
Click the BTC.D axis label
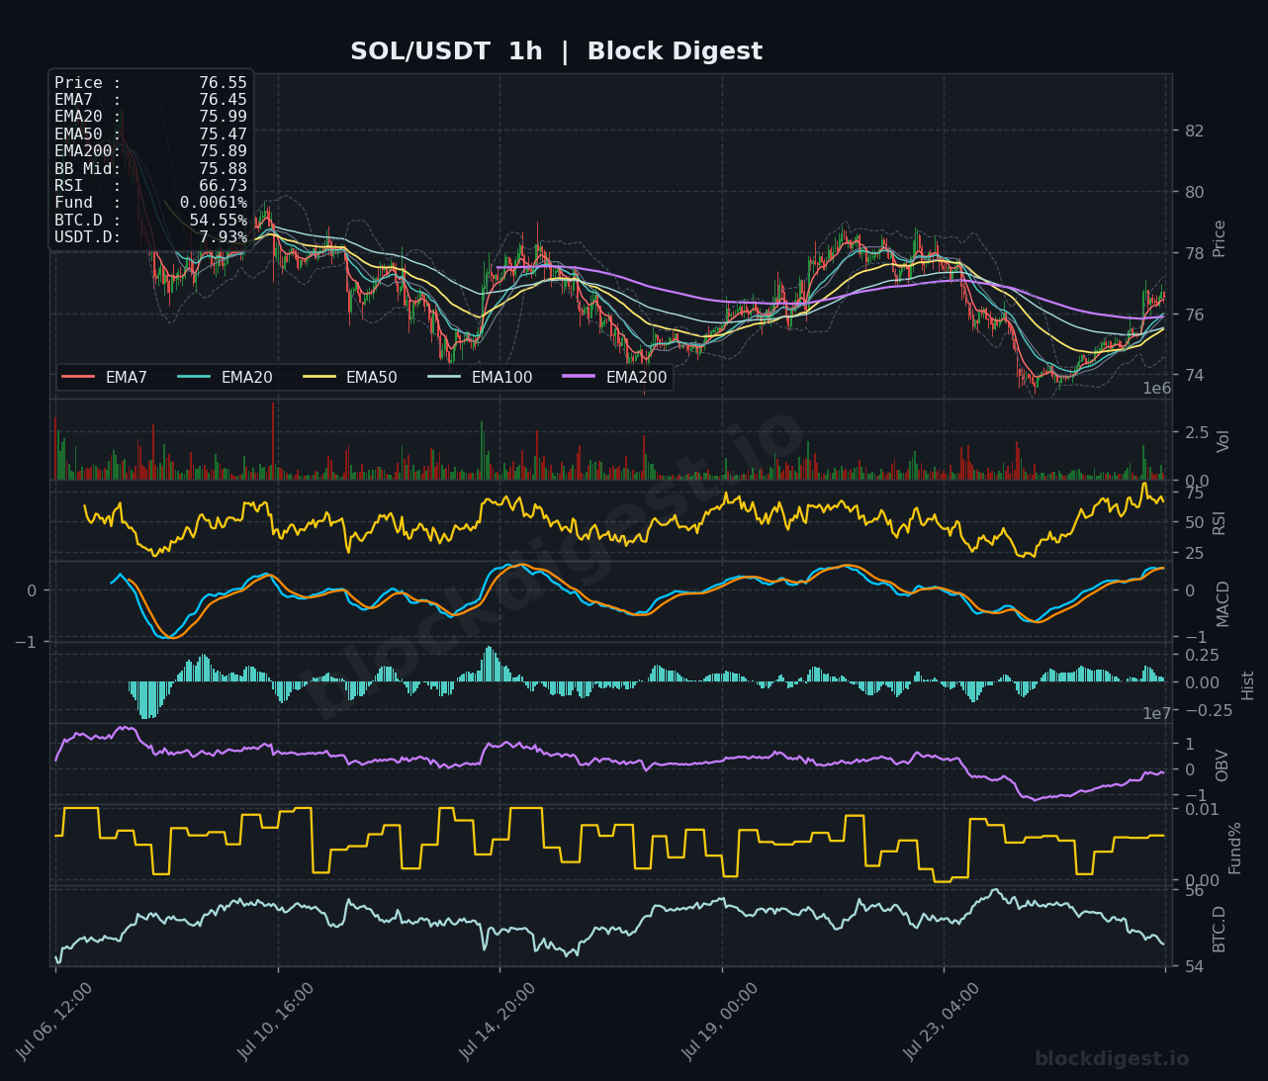tap(1220, 929)
